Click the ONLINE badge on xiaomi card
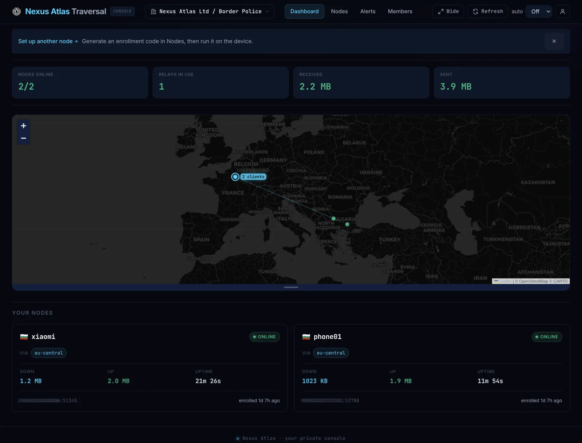 [x=264, y=337]
